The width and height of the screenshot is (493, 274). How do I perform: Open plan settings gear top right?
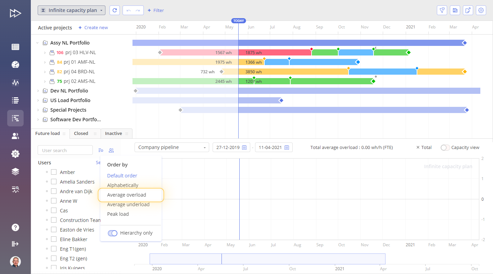[x=481, y=10]
